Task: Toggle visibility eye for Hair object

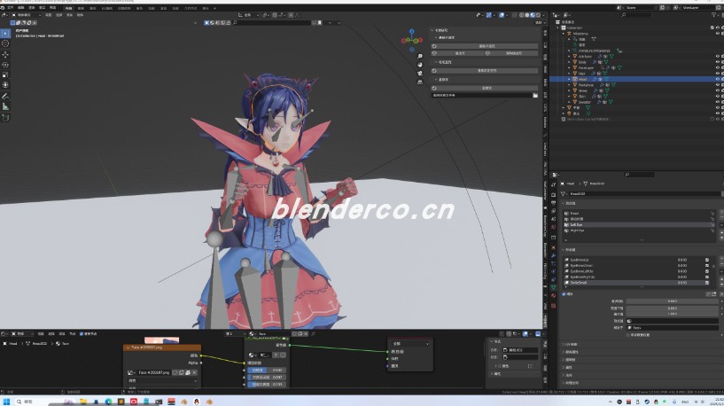Action: coord(717,74)
